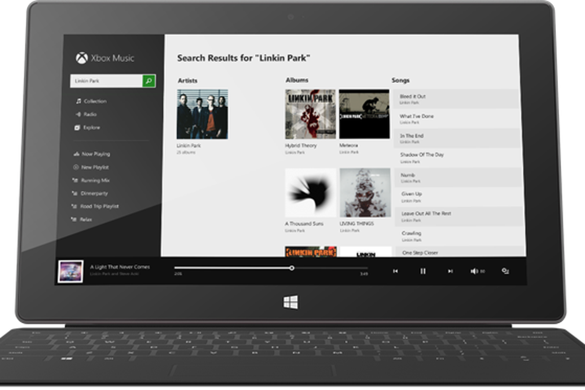Skip to the previous track
This screenshot has height=390, width=585.
[x=395, y=271]
